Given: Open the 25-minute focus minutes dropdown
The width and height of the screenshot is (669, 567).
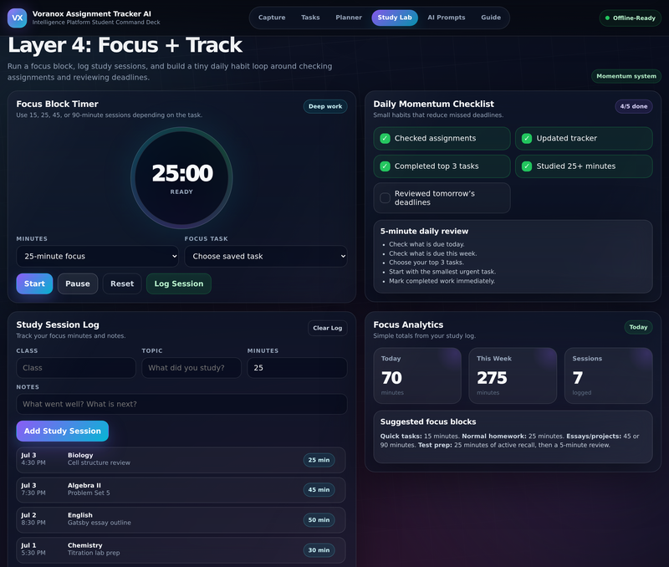Looking at the screenshot, I should (x=97, y=257).
